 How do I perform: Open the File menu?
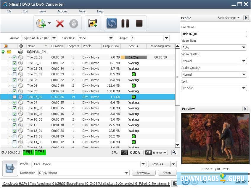pyautogui.click(x=9, y=11)
